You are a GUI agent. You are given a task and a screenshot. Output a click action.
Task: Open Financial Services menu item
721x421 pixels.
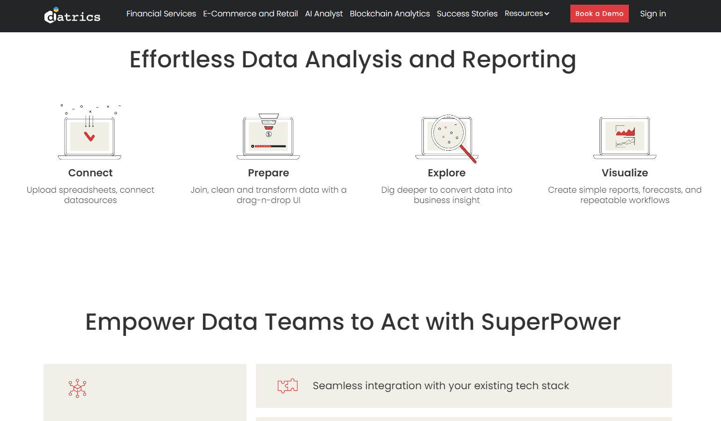(x=161, y=14)
